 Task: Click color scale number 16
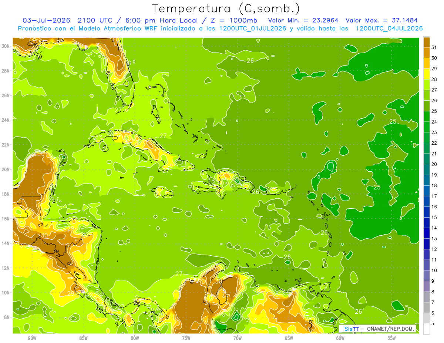[434, 207]
